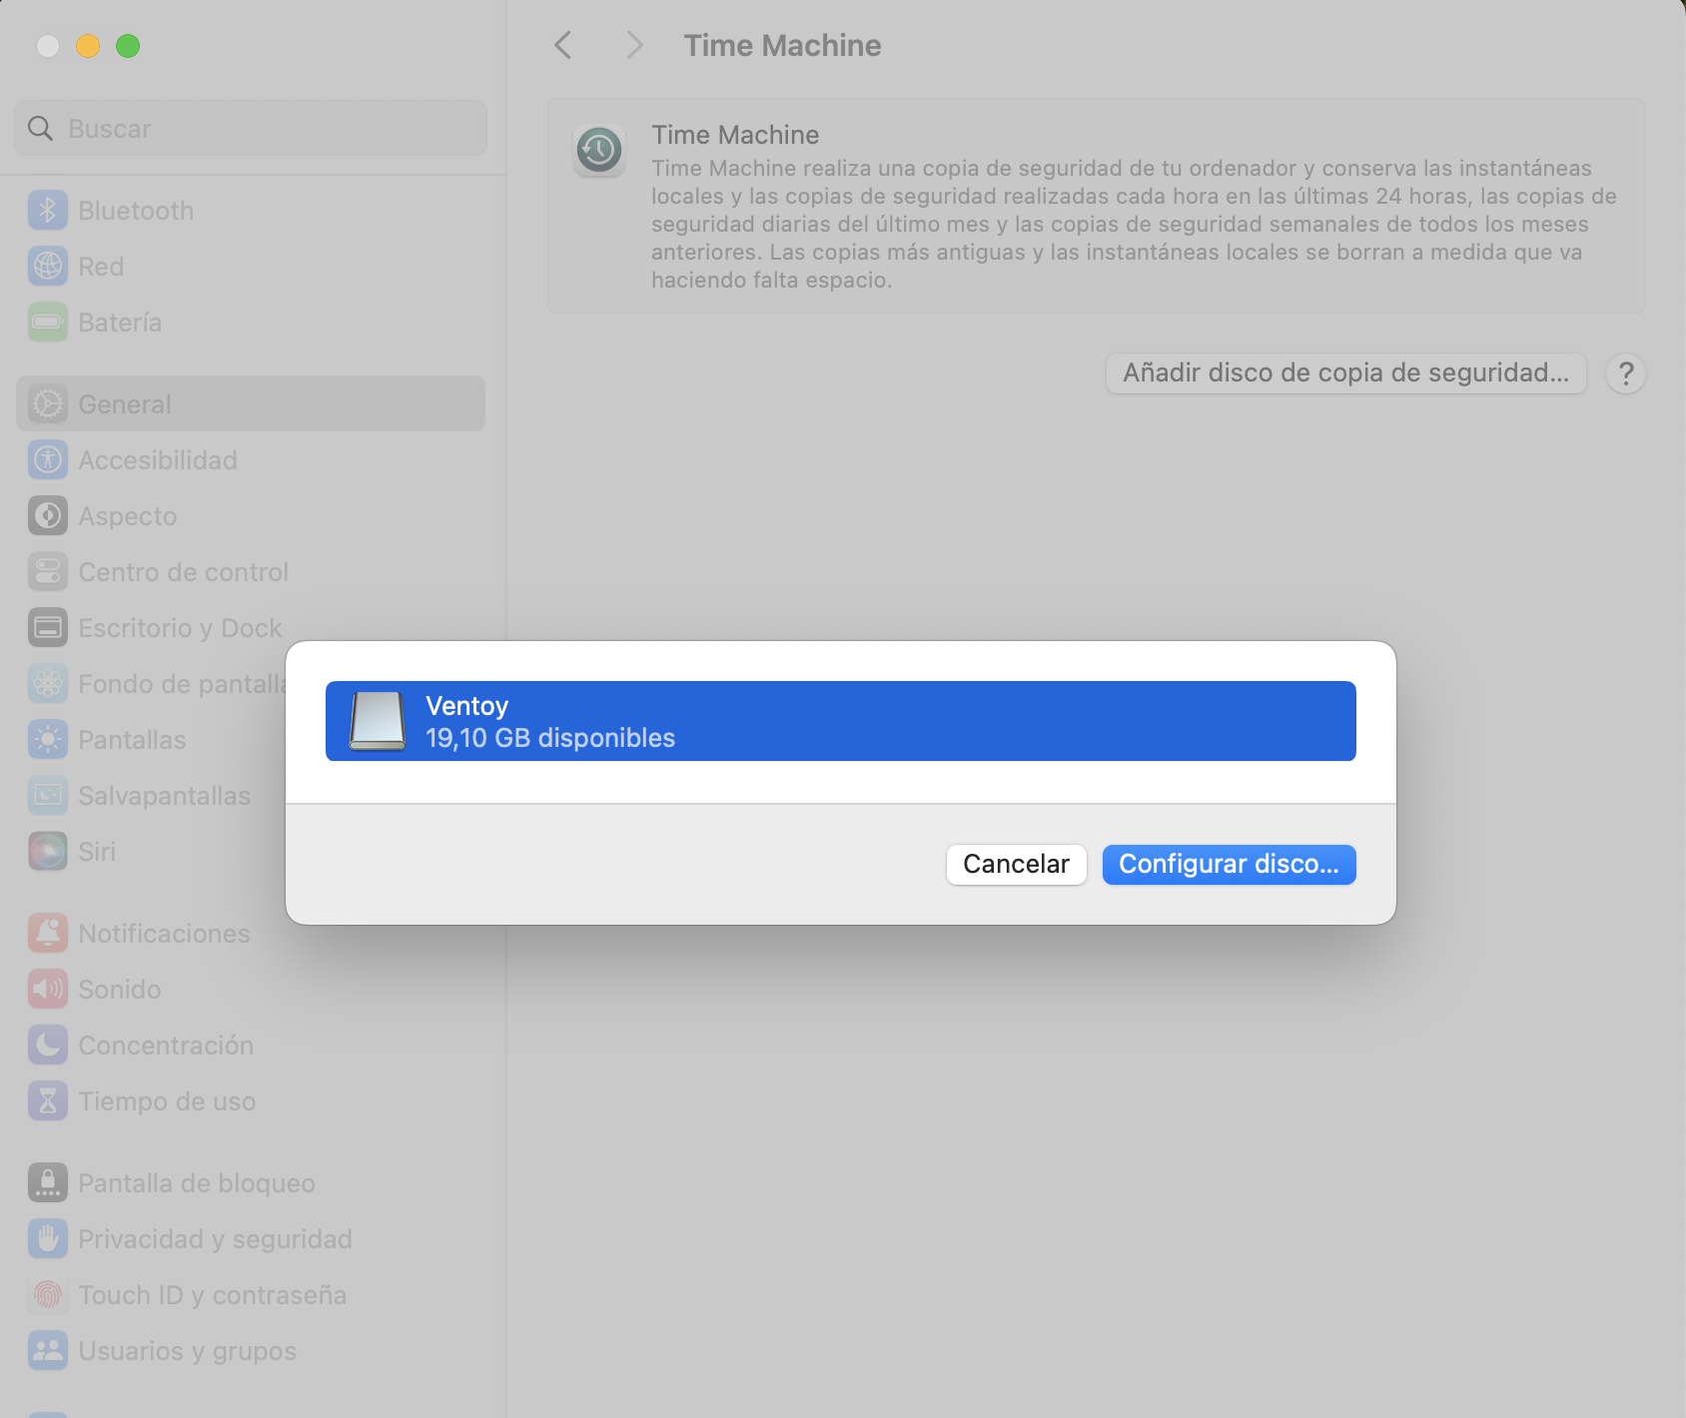Click Añadir disco de copia de seguridad
Viewport: 1686px width, 1418px height.
click(x=1345, y=373)
